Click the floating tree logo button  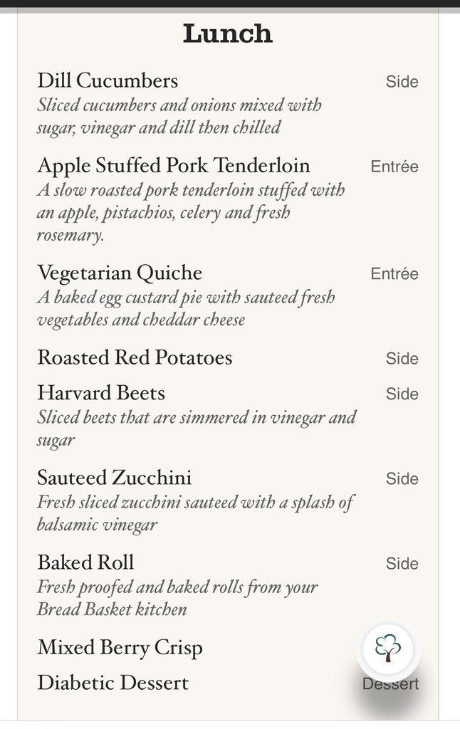tap(388, 649)
